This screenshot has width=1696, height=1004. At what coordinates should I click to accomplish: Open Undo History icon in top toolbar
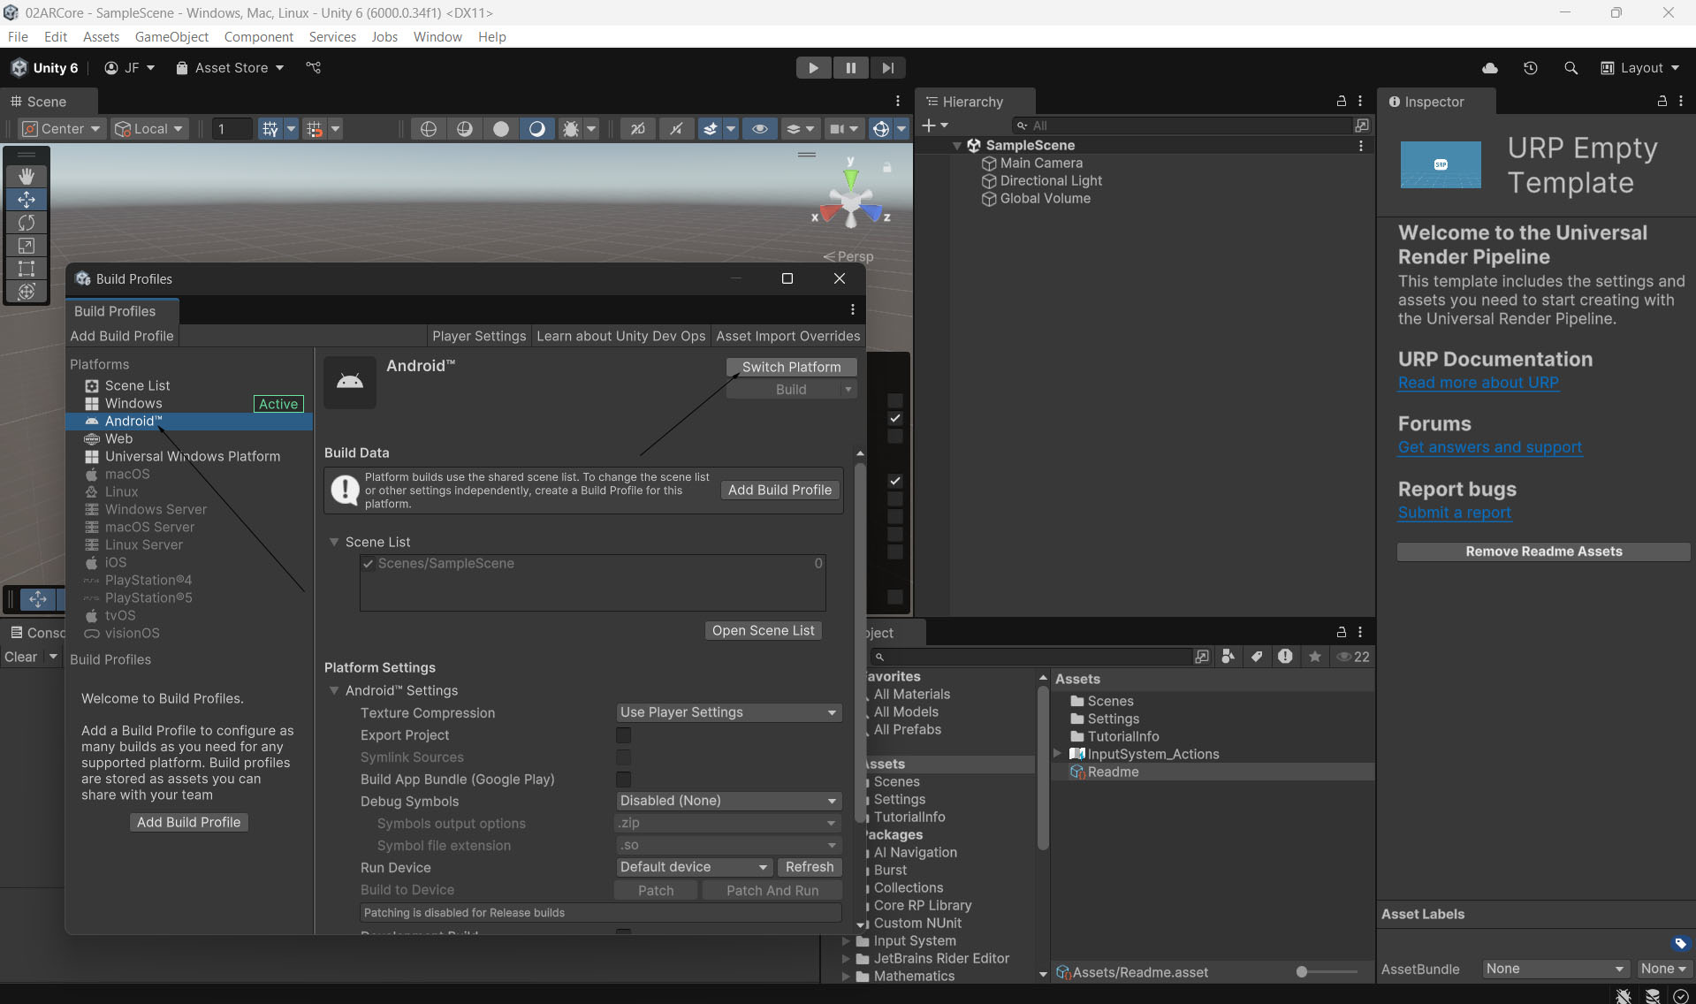pos(1531,68)
